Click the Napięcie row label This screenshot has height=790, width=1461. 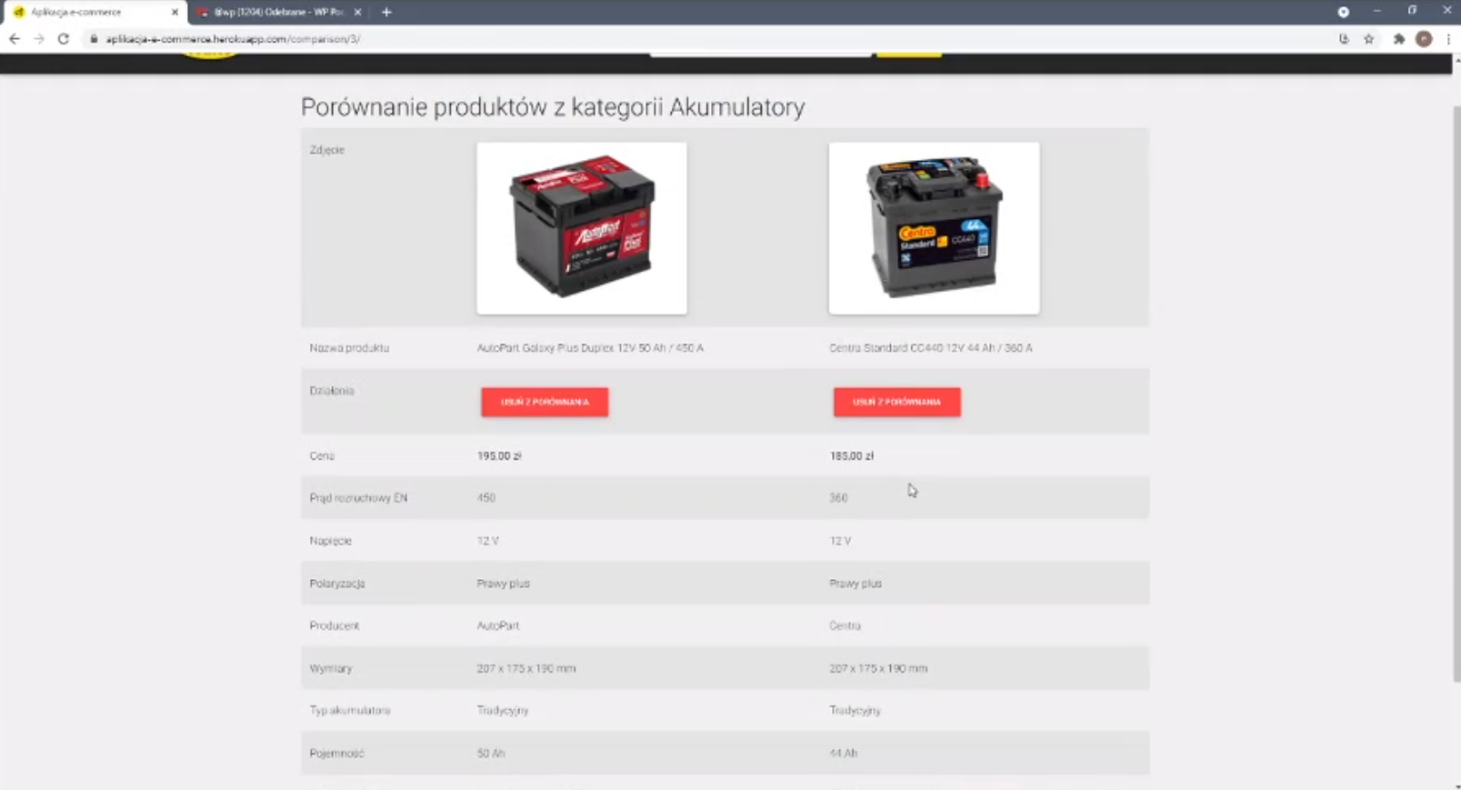click(330, 541)
